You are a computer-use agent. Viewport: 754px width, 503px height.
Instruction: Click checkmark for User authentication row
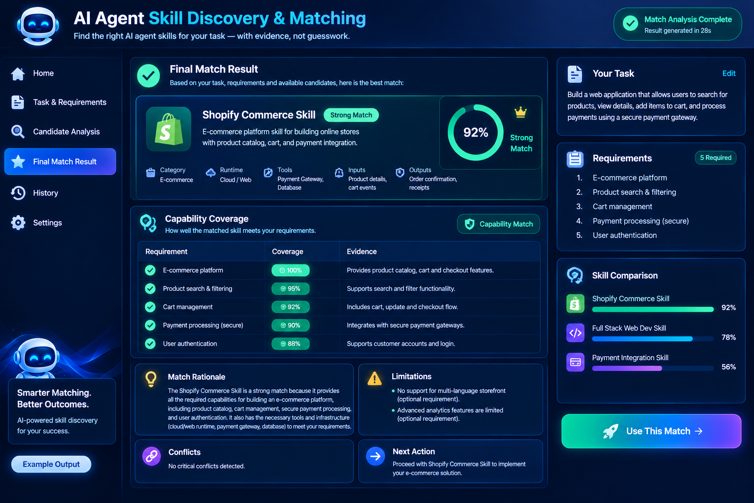click(150, 344)
